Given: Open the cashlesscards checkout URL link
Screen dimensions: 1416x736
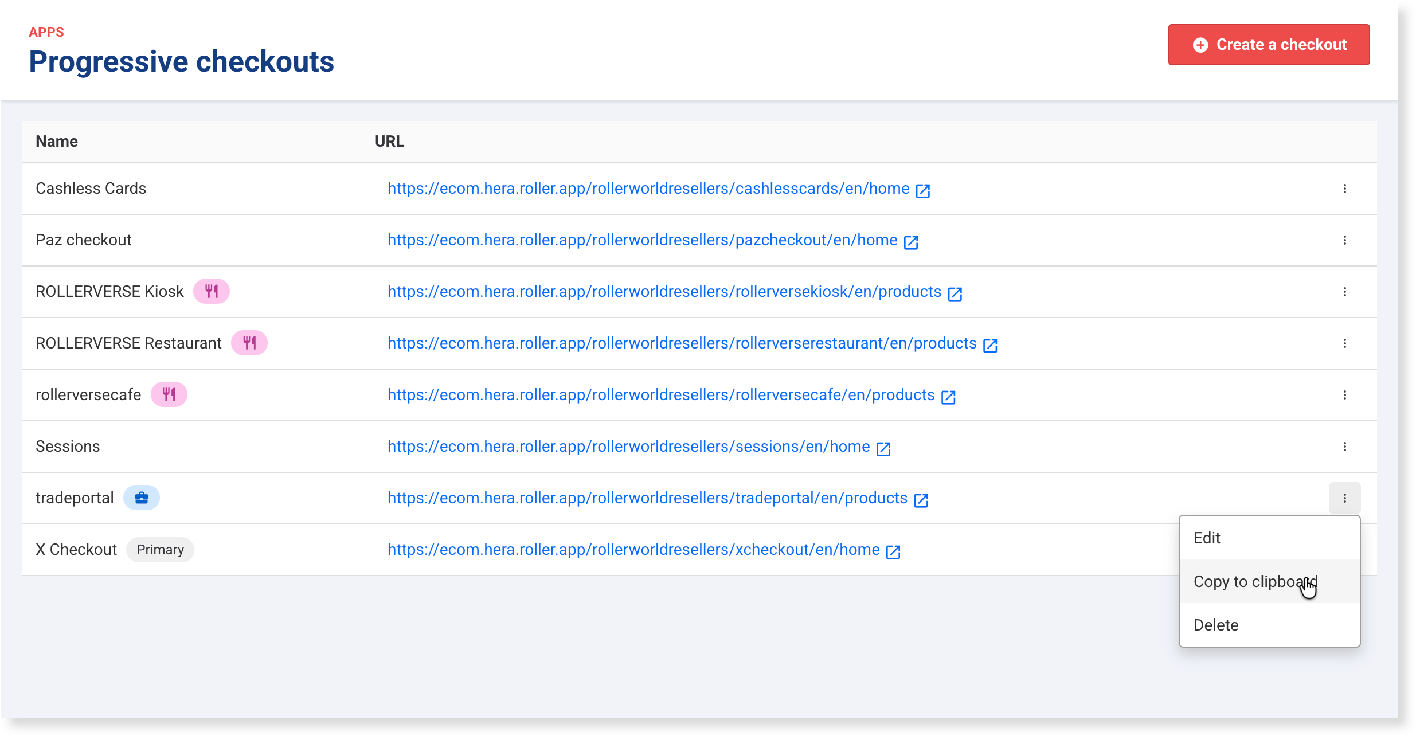Looking at the screenshot, I should tap(648, 189).
